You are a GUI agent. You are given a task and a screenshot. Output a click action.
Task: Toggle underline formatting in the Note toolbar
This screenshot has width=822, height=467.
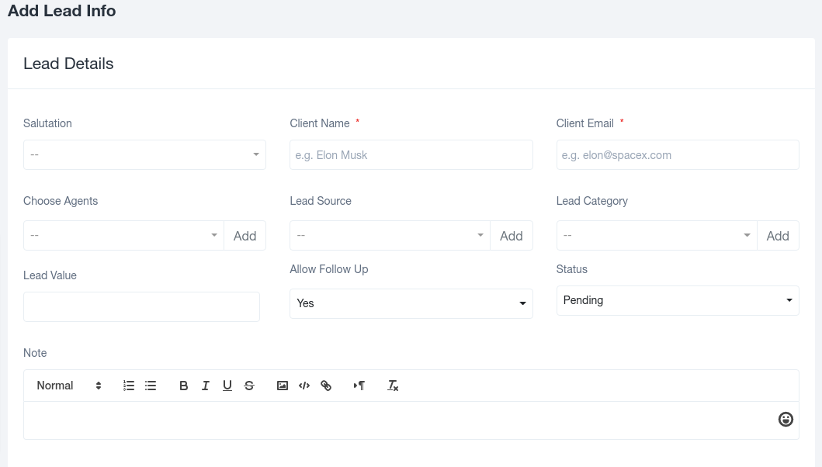point(227,386)
